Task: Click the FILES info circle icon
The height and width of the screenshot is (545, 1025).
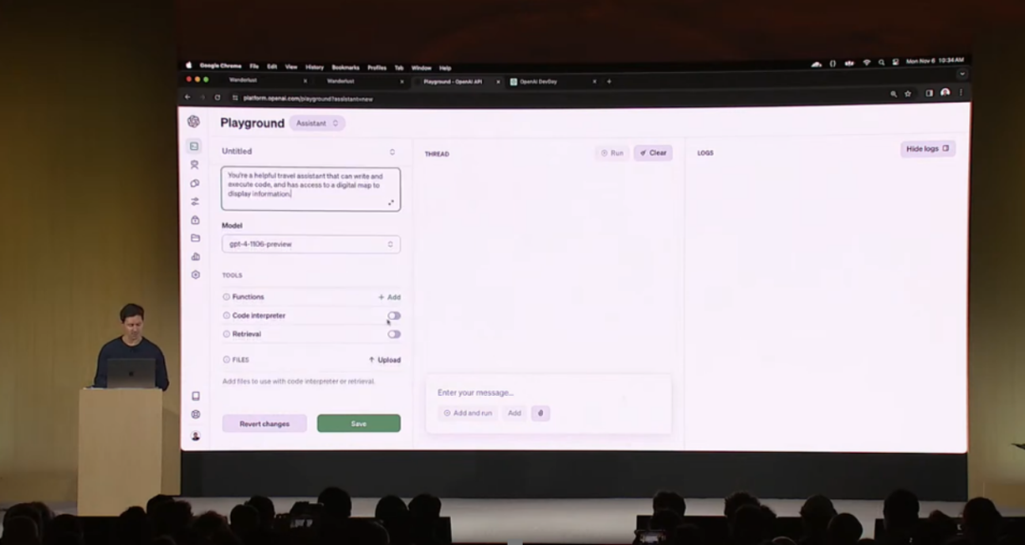Action: click(226, 359)
